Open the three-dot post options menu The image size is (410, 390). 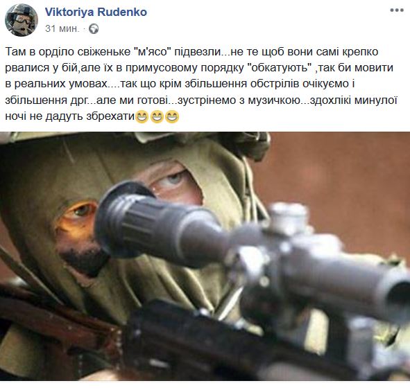[x=397, y=10]
